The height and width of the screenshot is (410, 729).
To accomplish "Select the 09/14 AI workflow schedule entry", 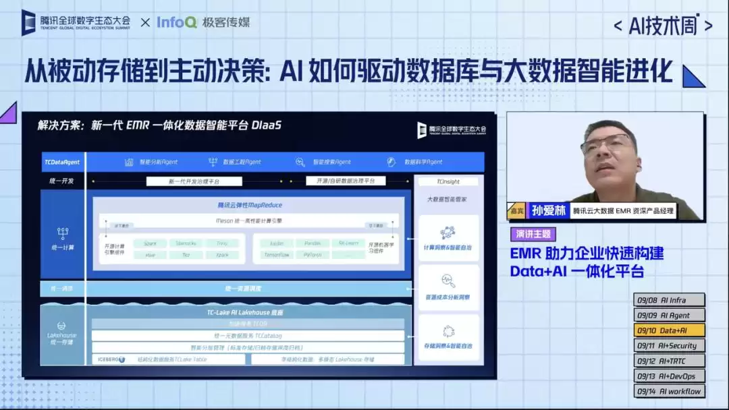I will coord(669,391).
